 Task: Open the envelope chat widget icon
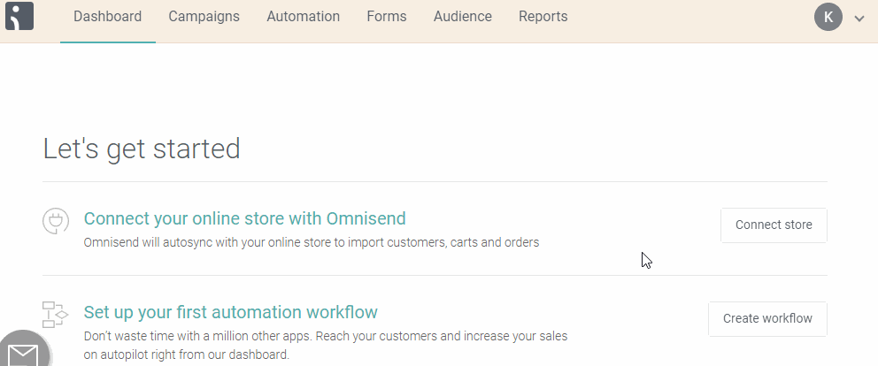point(24,352)
